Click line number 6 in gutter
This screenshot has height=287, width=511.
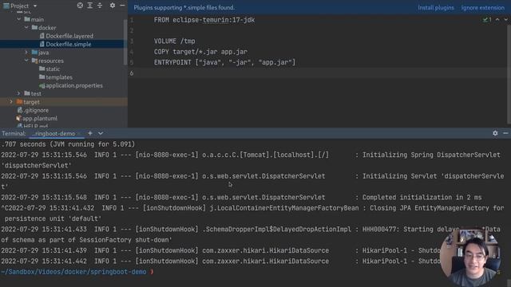132,73
